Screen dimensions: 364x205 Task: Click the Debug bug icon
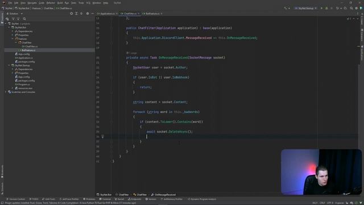pyautogui.click(x=326, y=8)
